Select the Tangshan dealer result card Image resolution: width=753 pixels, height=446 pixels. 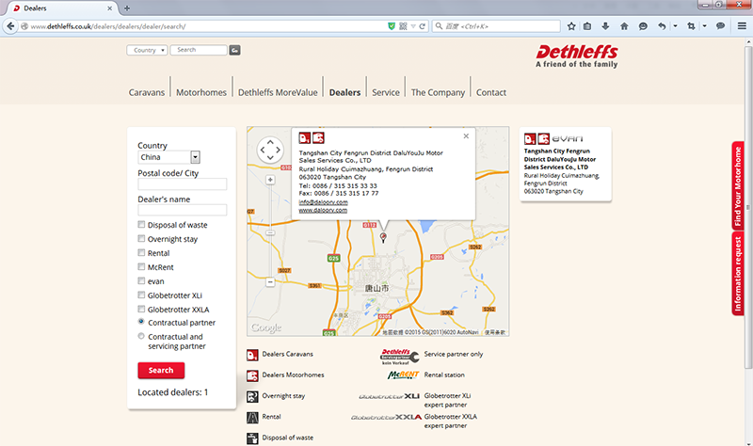point(566,164)
